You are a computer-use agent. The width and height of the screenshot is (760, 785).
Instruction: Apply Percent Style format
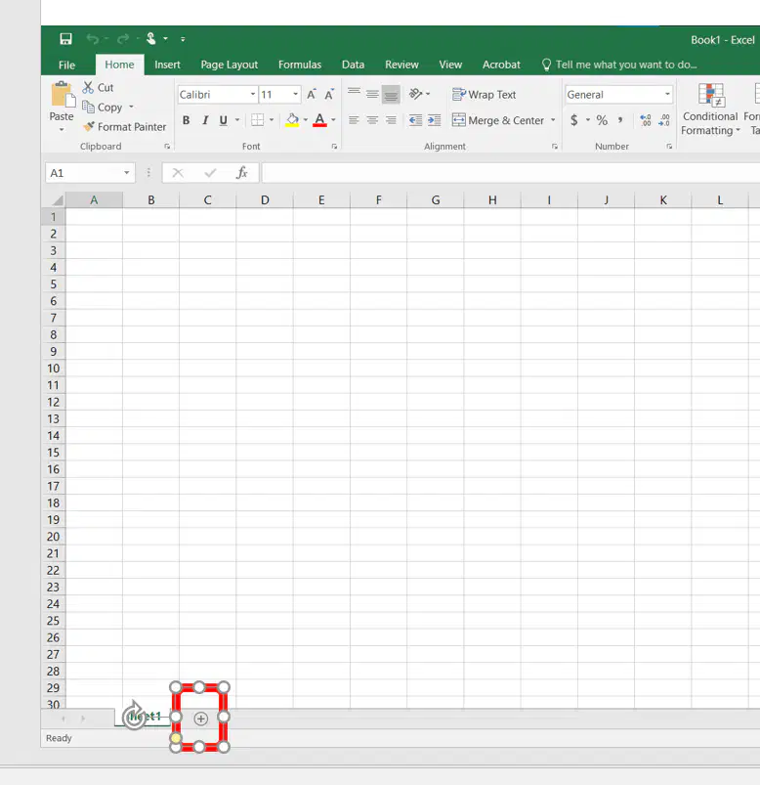tap(602, 120)
